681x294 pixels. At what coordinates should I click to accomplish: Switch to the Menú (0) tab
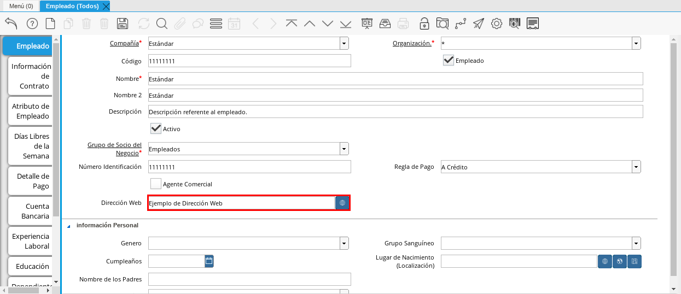pos(21,6)
